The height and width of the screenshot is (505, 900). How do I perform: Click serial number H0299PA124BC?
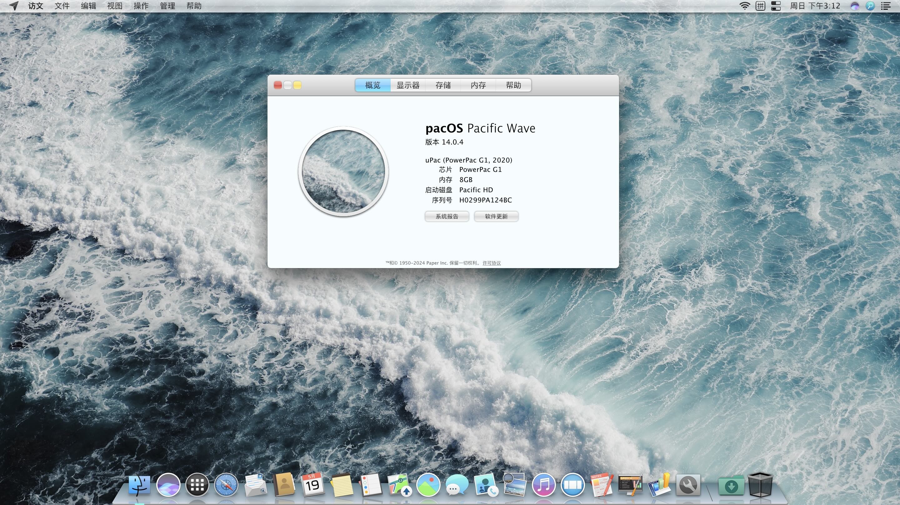486,200
